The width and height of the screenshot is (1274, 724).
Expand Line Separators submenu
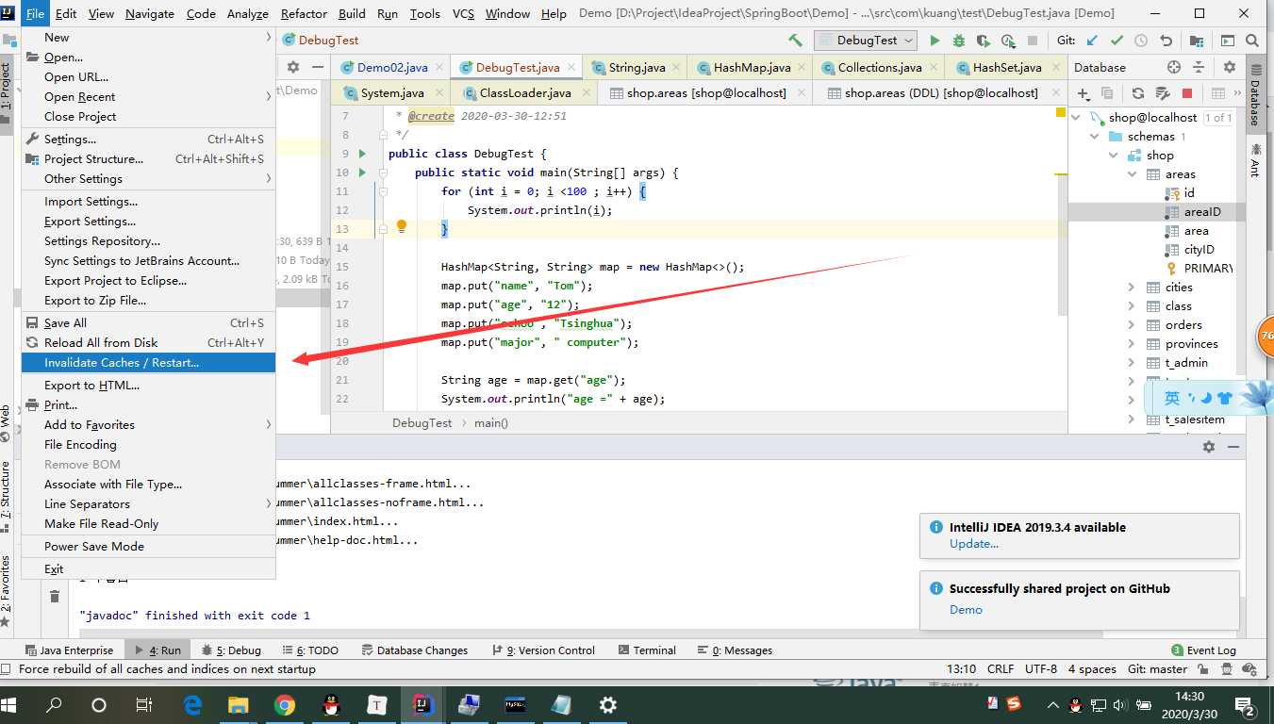click(x=148, y=503)
